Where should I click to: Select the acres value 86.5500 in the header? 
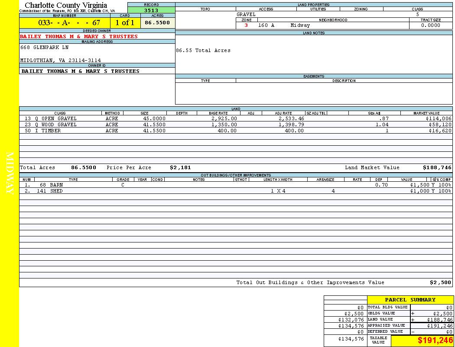pos(157,23)
